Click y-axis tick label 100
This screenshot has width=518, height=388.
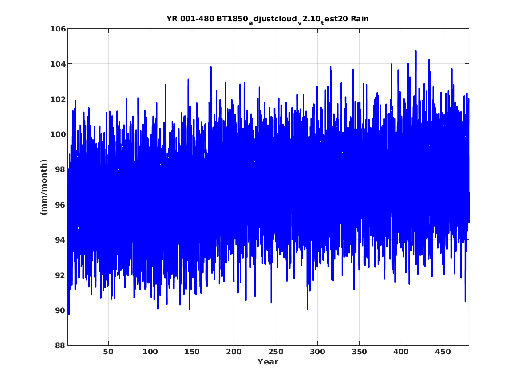click(58, 134)
